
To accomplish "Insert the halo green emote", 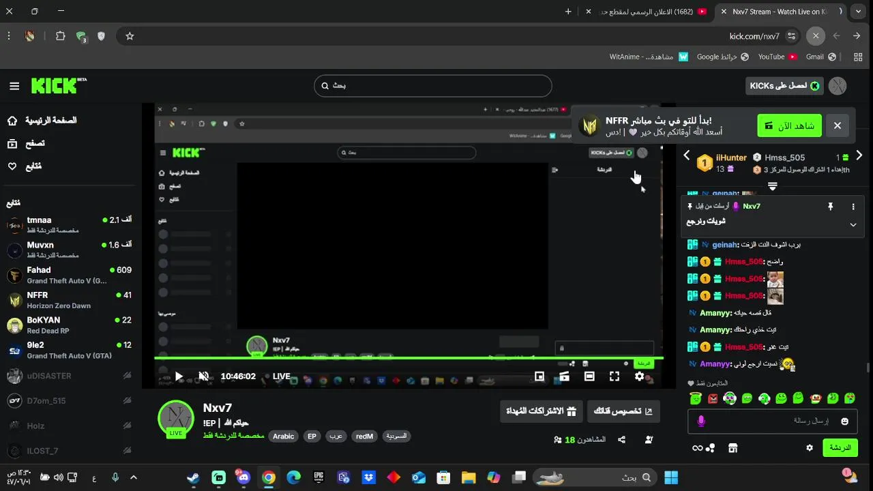I will coord(695,398).
